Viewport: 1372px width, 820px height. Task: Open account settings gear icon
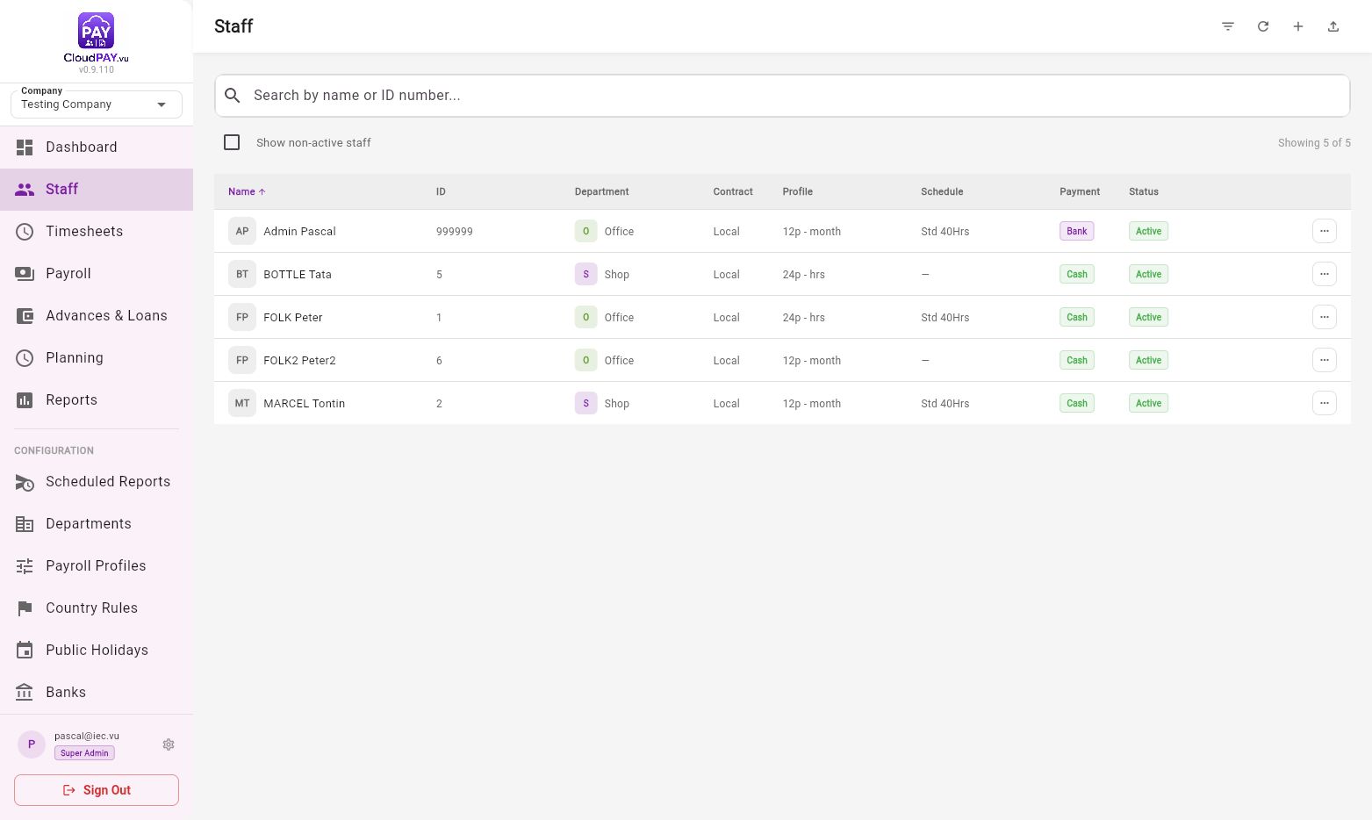click(x=169, y=744)
